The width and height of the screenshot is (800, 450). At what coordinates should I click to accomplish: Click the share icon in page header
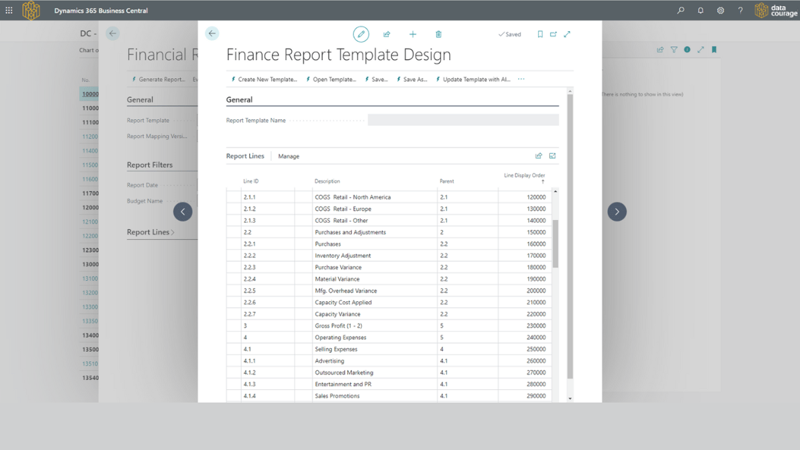[387, 34]
